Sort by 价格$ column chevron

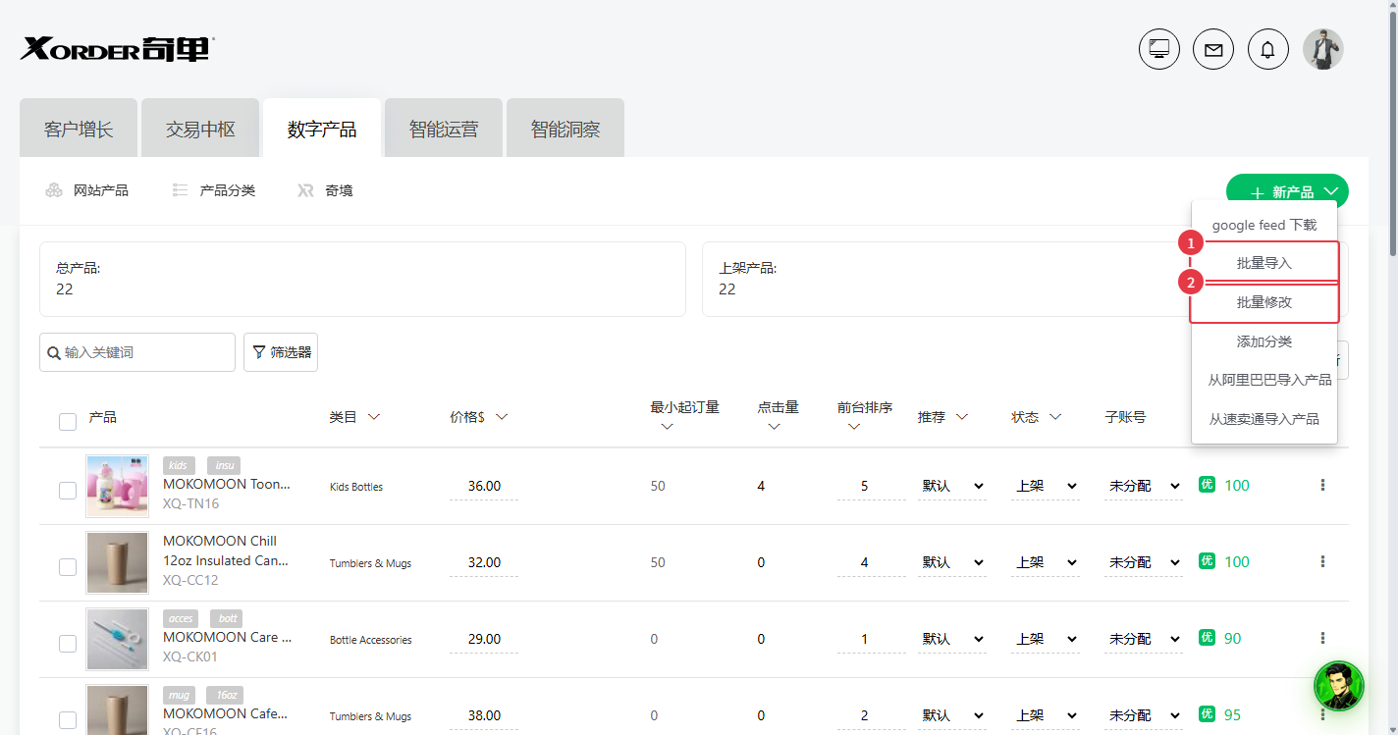502,417
